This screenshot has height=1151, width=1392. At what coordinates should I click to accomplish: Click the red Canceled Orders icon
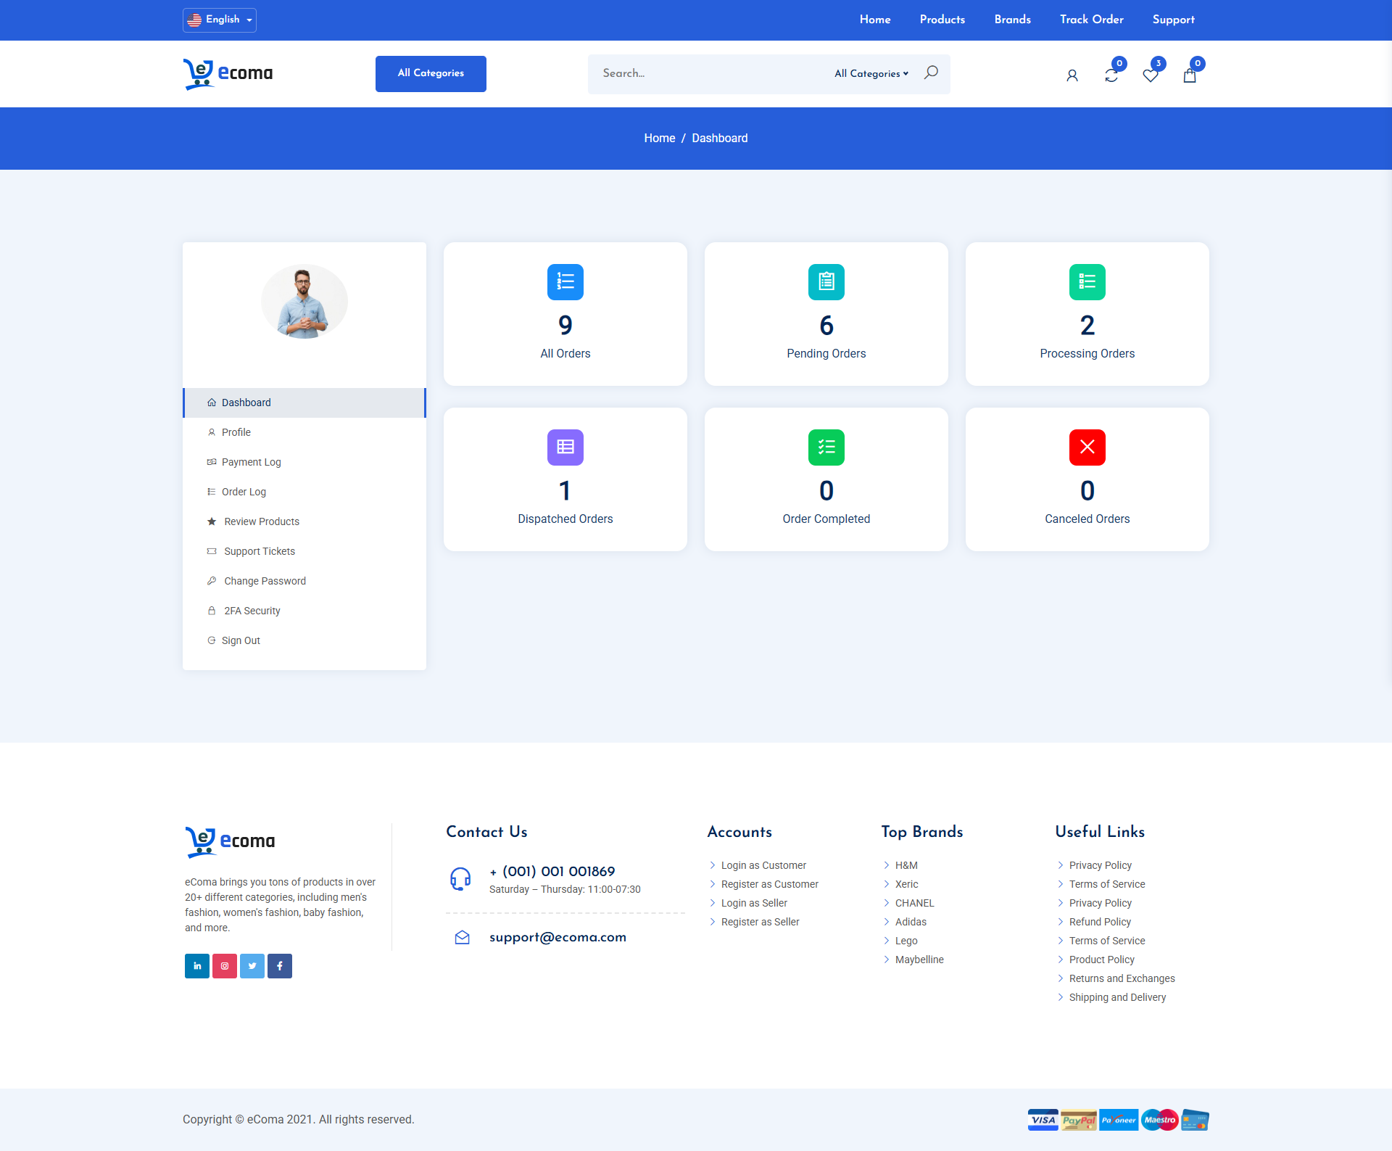[1087, 447]
